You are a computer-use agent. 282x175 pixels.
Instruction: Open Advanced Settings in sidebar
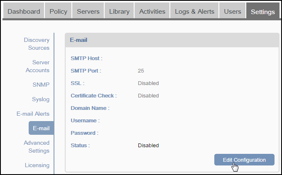coord(37,147)
